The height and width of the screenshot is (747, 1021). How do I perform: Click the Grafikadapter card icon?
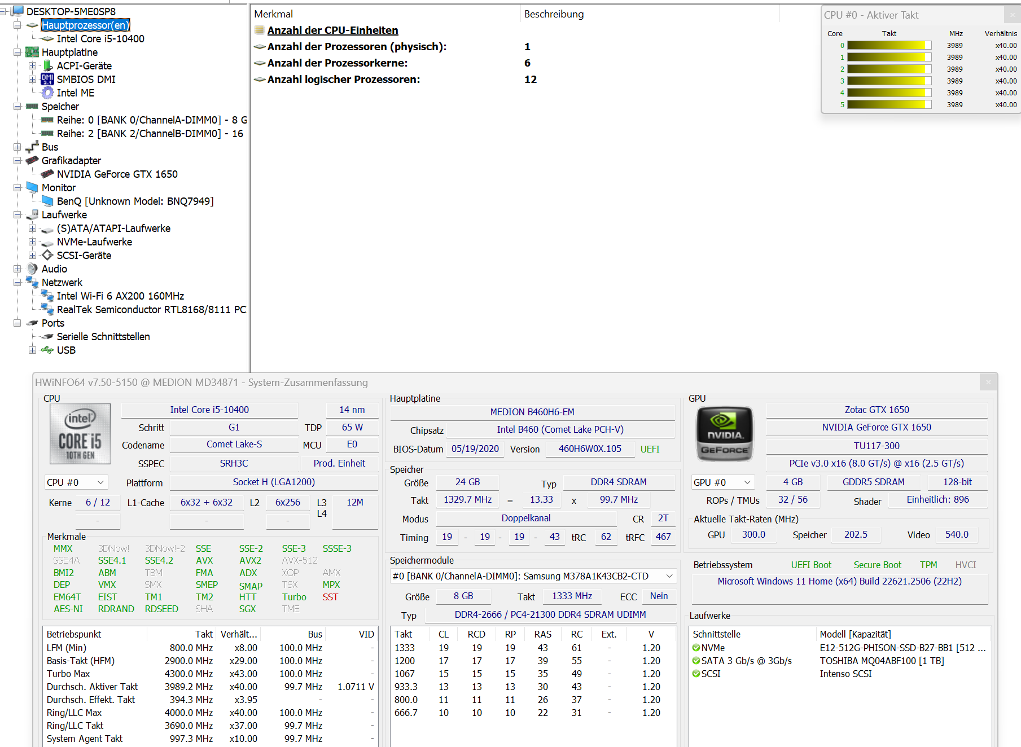[x=33, y=160]
